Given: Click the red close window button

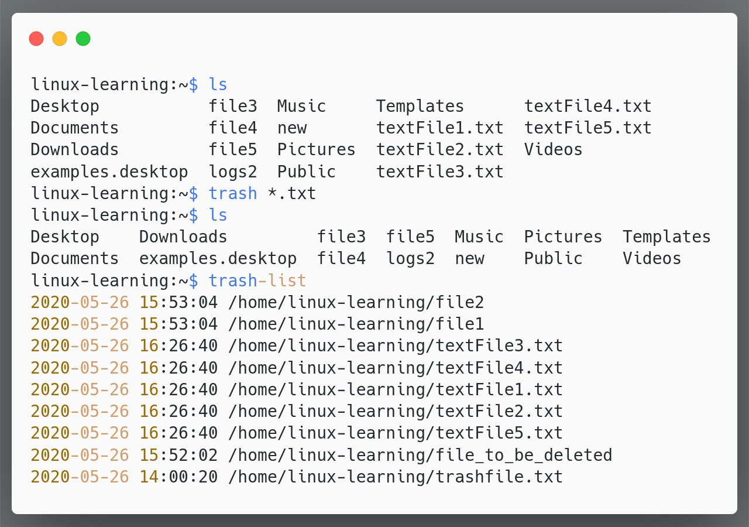Looking at the screenshot, I should (x=36, y=38).
